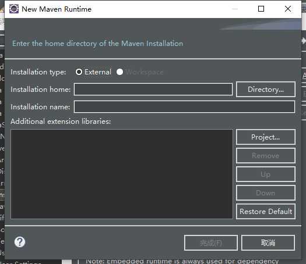Screen dimensions: 306x264
Task: Click the Remove button
Action: (x=266, y=156)
